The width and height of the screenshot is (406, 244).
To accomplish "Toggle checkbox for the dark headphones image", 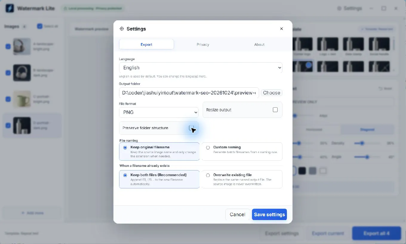I will coord(8,73).
